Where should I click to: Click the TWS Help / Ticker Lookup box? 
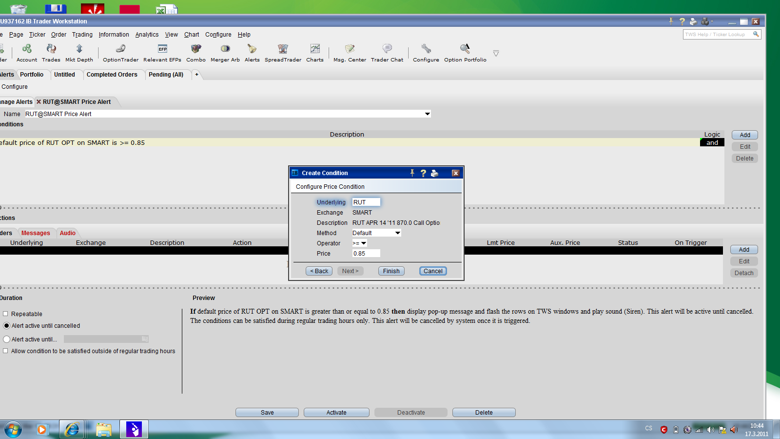[718, 35]
